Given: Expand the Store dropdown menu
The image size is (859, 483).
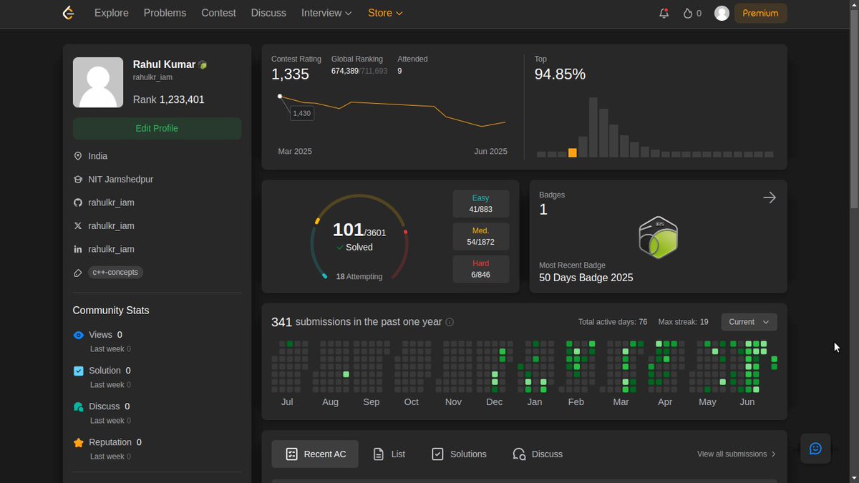Looking at the screenshot, I should coord(385,13).
